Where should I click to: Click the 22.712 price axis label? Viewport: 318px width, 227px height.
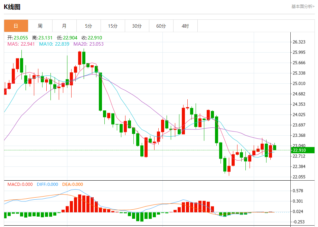[x=299, y=156]
